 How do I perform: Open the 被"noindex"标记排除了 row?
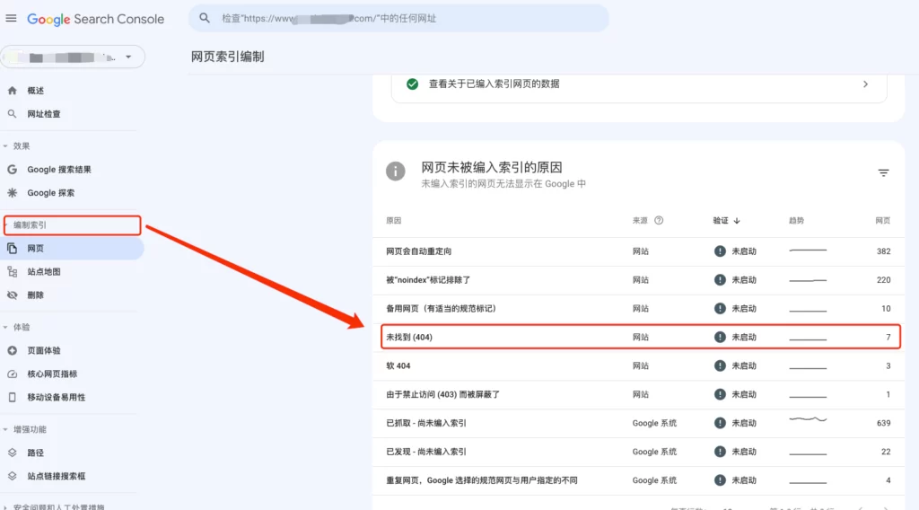pos(639,280)
